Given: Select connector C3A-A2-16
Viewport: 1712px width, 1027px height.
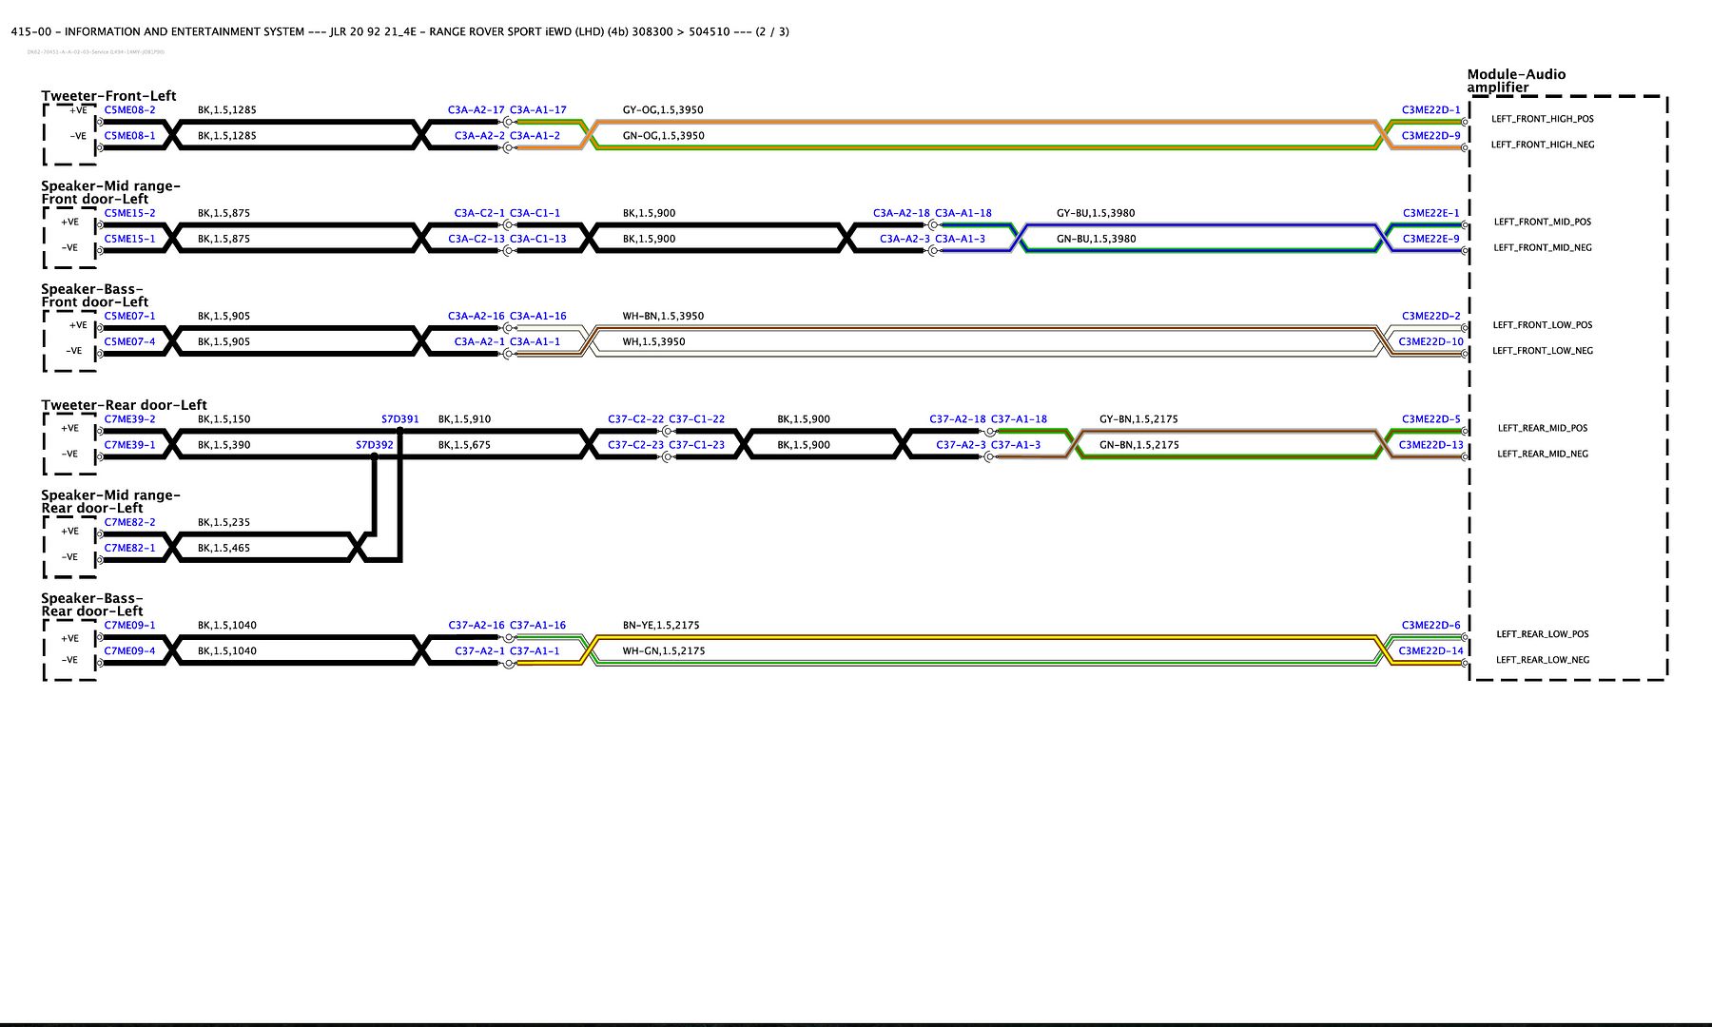Looking at the screenshot, I should click(476, 316).
